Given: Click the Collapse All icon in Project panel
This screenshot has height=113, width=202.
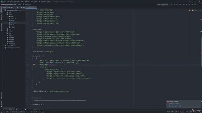Looking at the screenshot, I should [18, 8].
